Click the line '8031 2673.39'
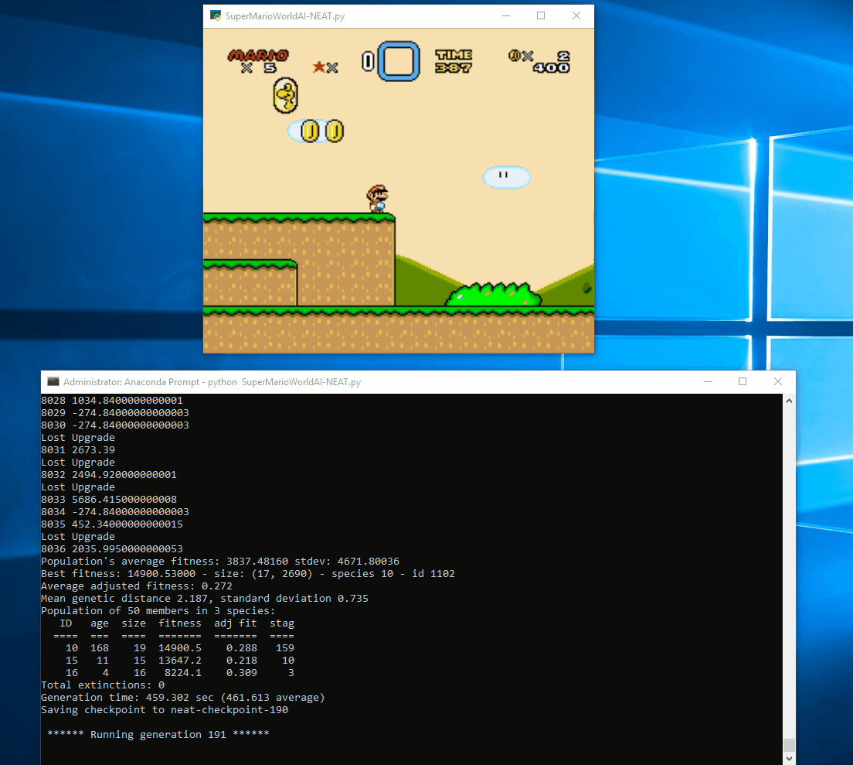The image size is (853, 765). [x=78, y=449]
